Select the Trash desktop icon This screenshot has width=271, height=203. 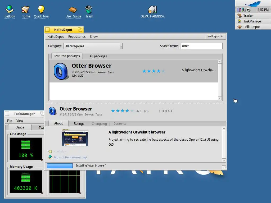tap(89, 11)
